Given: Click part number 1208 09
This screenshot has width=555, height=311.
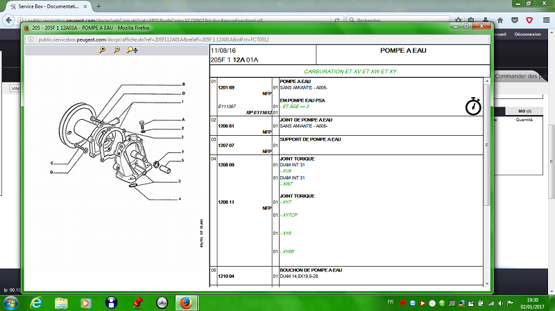Looking at the screenshot, I should point(226,165).
